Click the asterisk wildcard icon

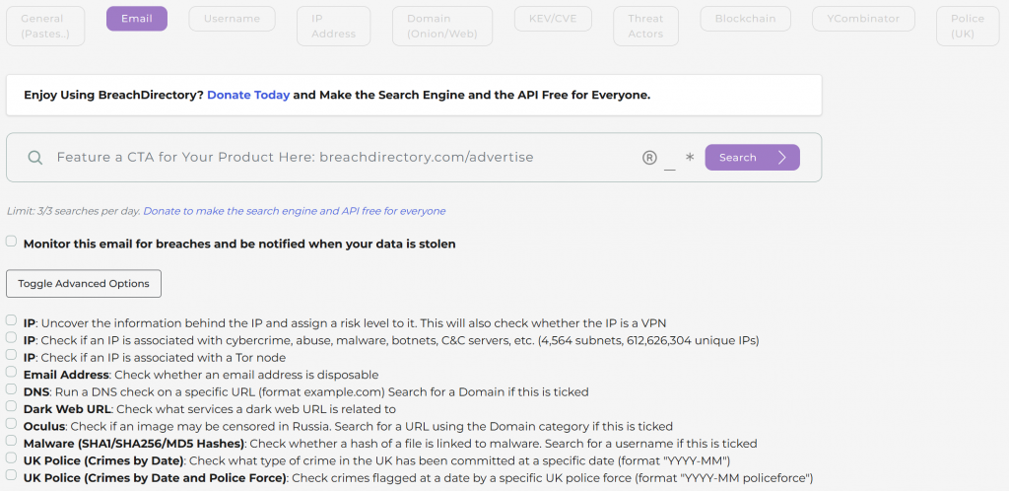pos(690,158)
